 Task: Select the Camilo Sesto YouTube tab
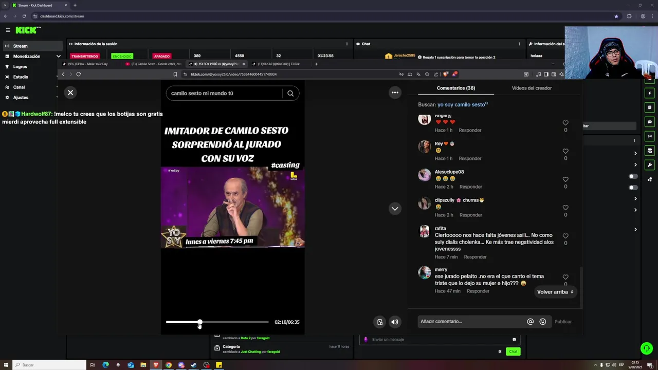click(x=154, y=64)
